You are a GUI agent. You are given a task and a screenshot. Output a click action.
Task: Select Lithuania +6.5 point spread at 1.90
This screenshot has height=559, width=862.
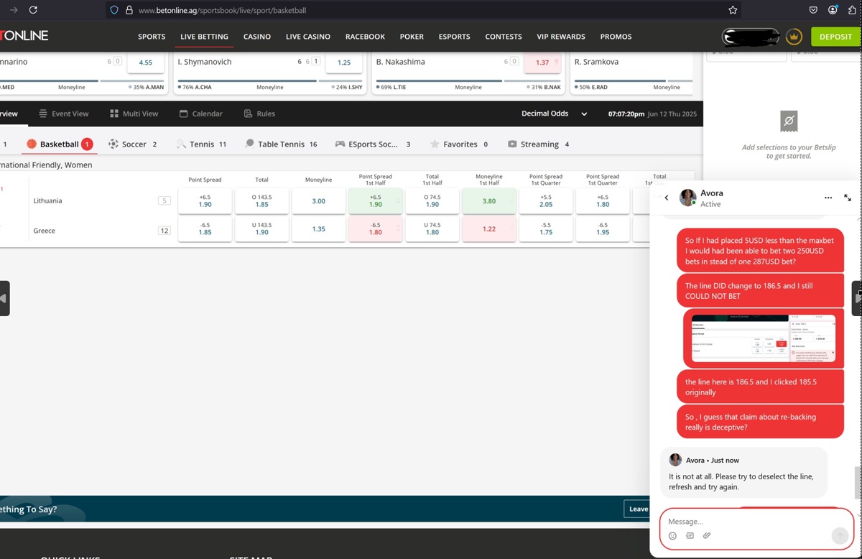coord(205,201)
